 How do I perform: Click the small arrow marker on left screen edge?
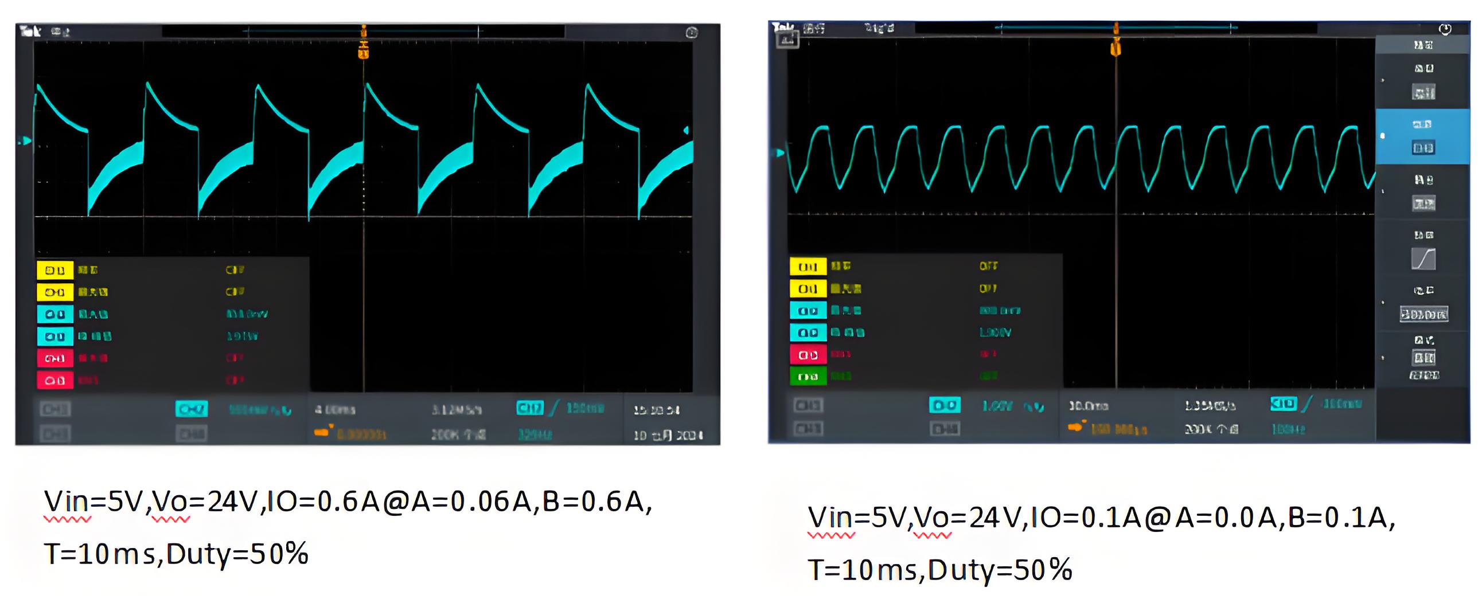(x=26, y=140)
